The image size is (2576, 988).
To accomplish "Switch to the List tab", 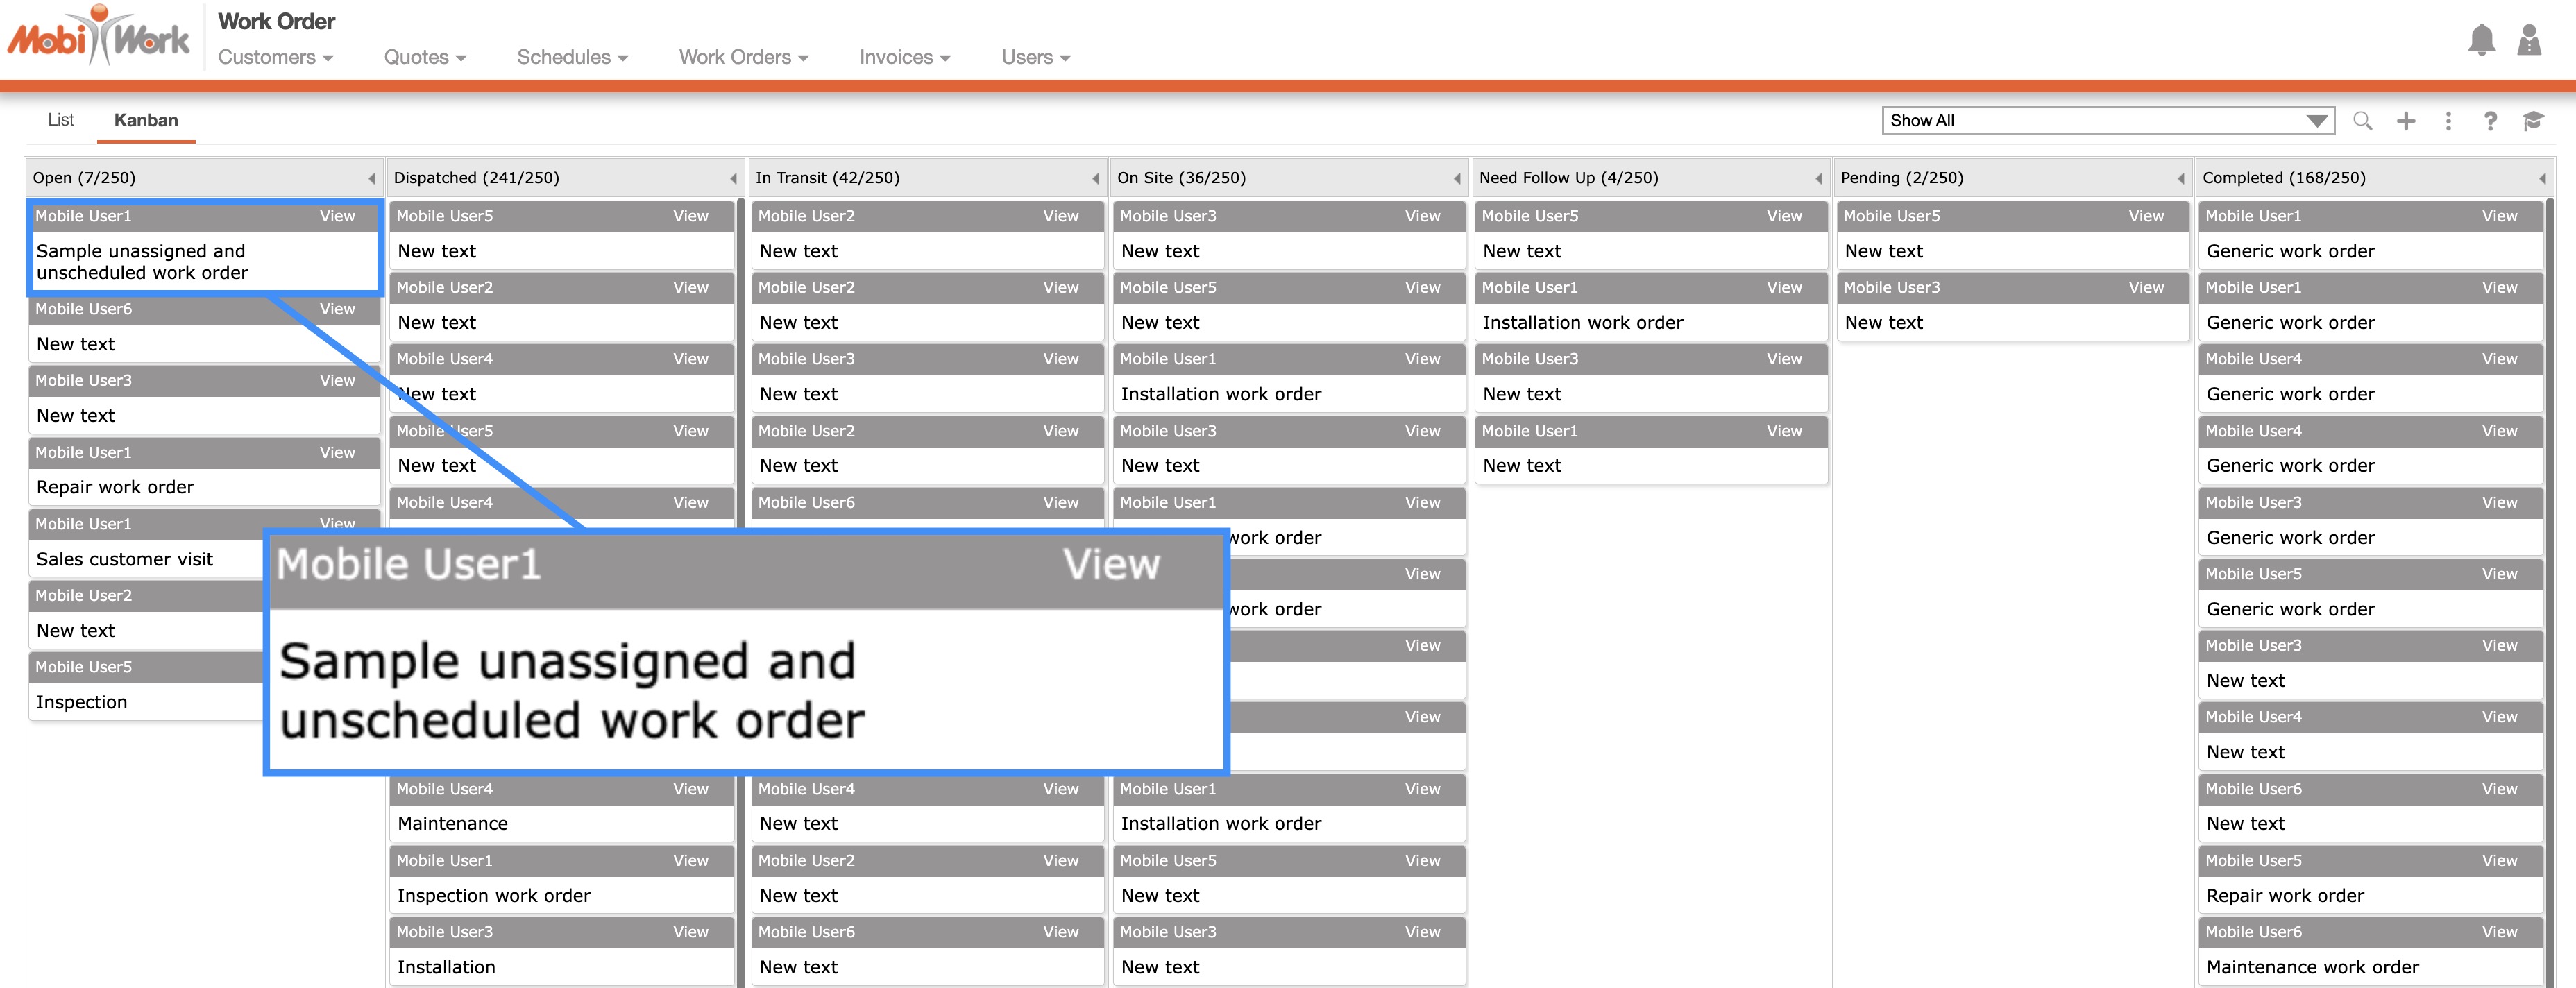I will 60,120.
